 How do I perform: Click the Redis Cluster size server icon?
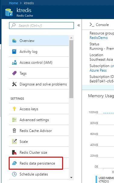pyautogui.click(x=14, y=152)
